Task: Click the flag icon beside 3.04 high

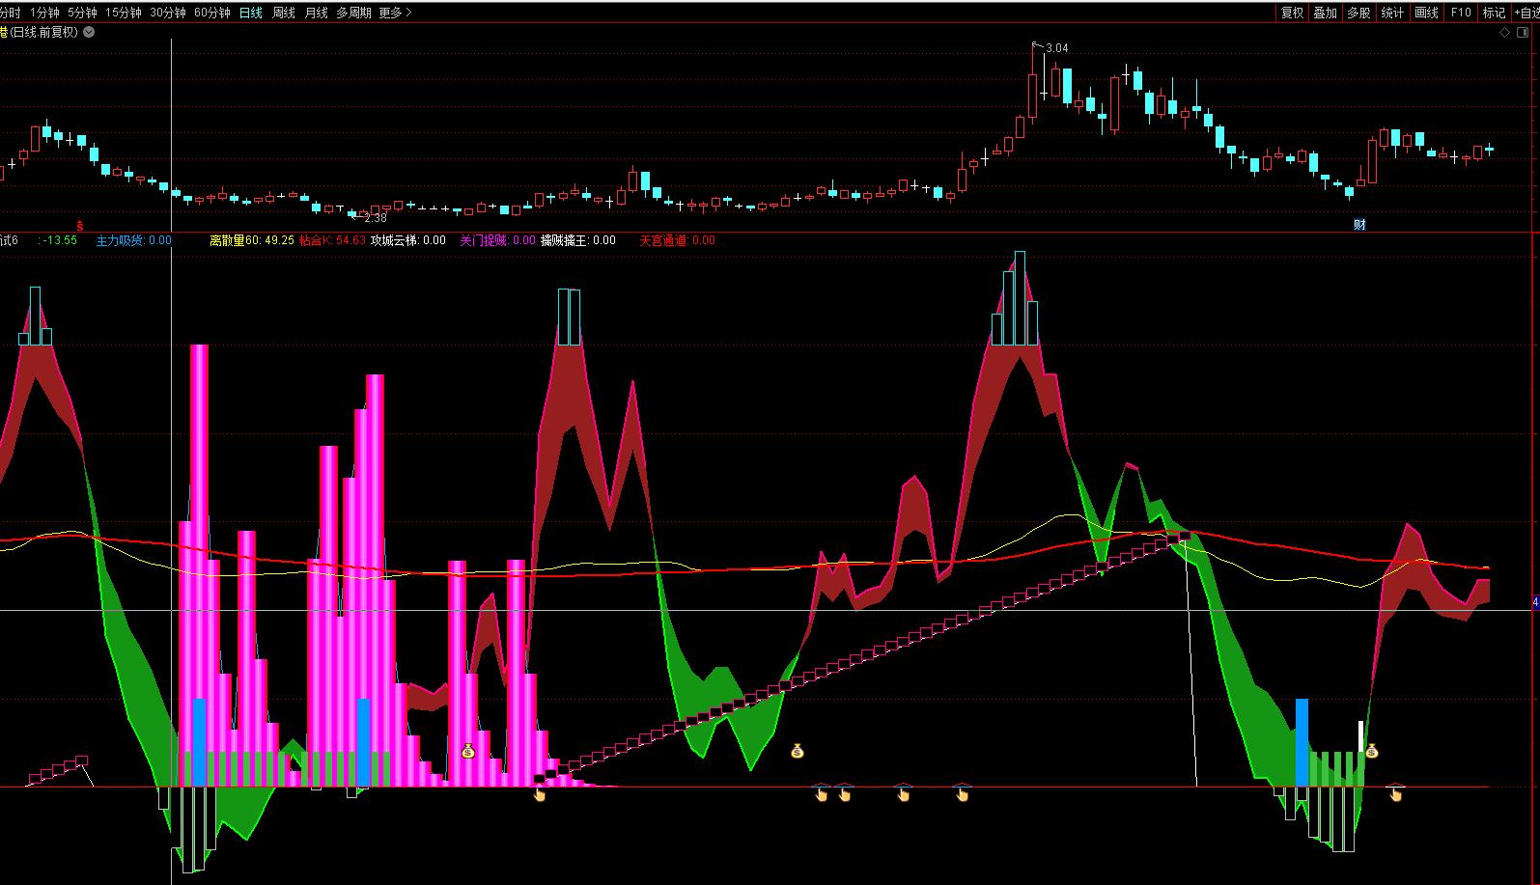Action: [x=1038, y=45]
